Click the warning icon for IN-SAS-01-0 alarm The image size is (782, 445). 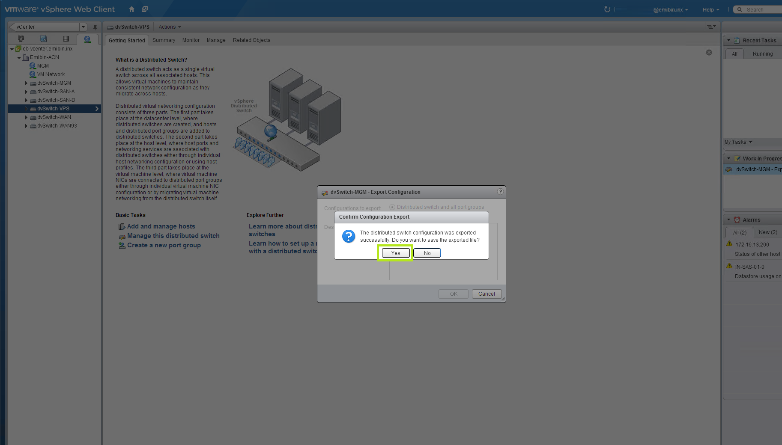click(729, 266)
